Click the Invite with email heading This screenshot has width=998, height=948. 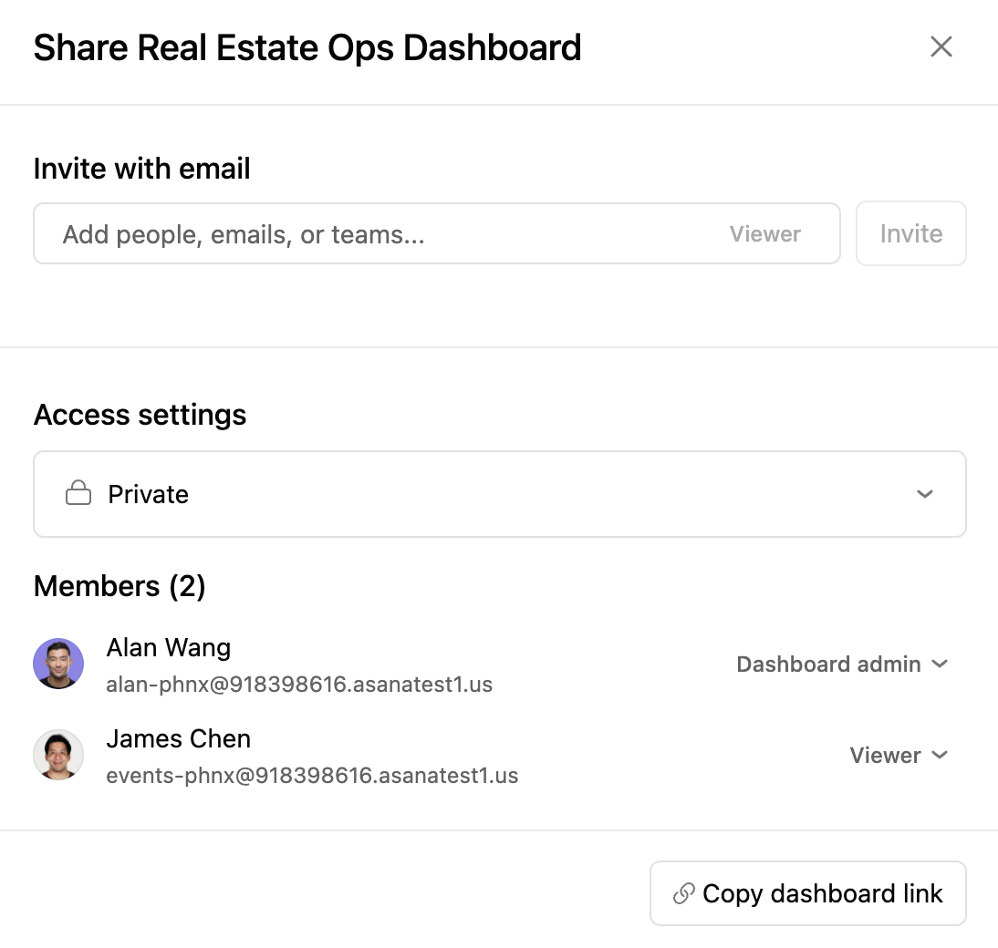click(142, 170)
